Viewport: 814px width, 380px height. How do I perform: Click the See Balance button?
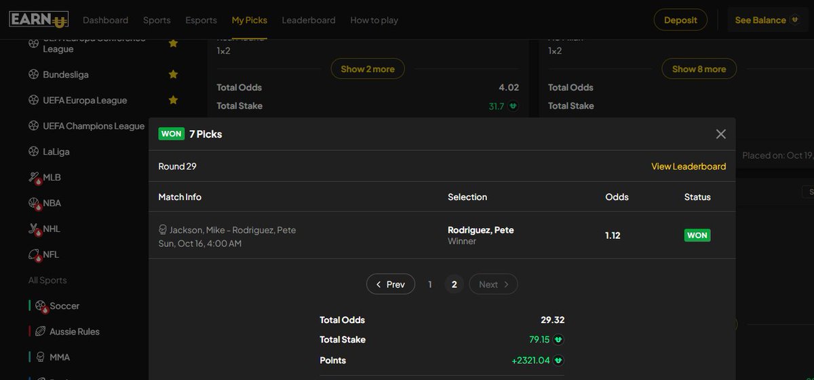[768, 20]
